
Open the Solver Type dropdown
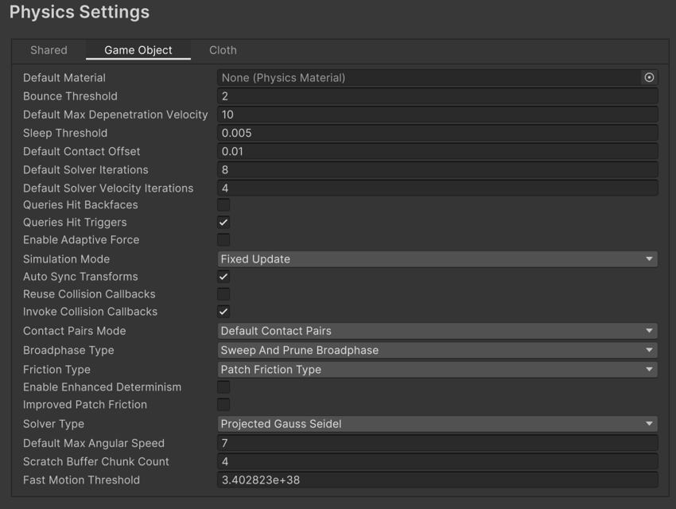(437, 424)
